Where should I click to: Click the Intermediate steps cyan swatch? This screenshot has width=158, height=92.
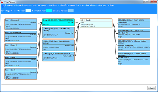tap(49, 11)
